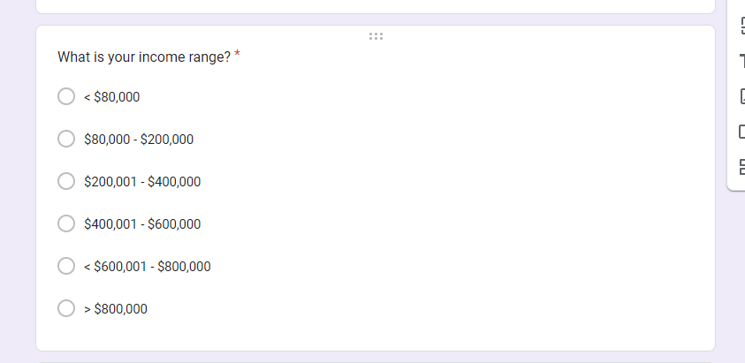Select the "< $80,000" radio option
The image size is (745, 363).
[66, 96]
